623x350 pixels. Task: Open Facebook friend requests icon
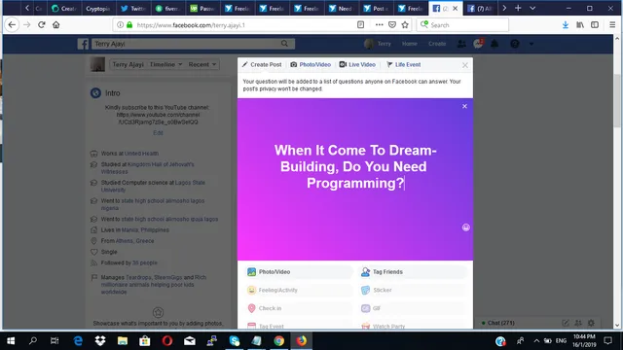(x=461, y=44)
